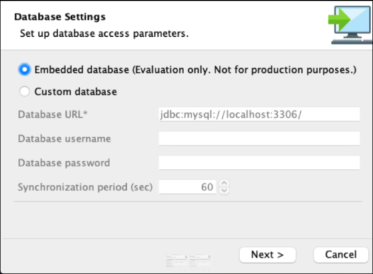Viewport: 373px width, 274px height.
Task: Click the right faded dialog thumbnail at bottom
Action: click(x=200, y=263)
